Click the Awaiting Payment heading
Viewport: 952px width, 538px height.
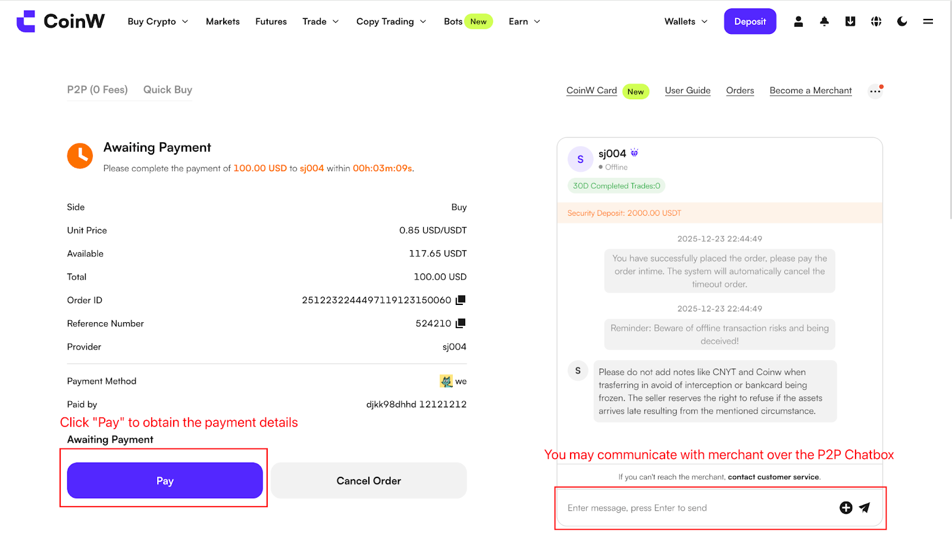click(157, 147)
